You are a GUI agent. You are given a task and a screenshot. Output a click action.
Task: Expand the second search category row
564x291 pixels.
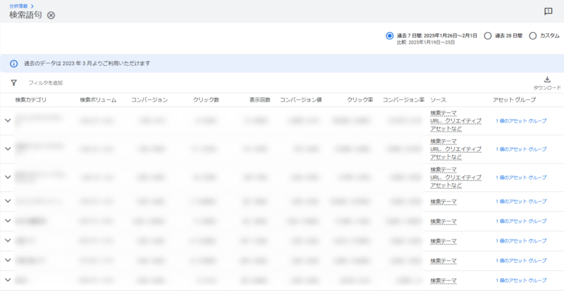point(8,149)
